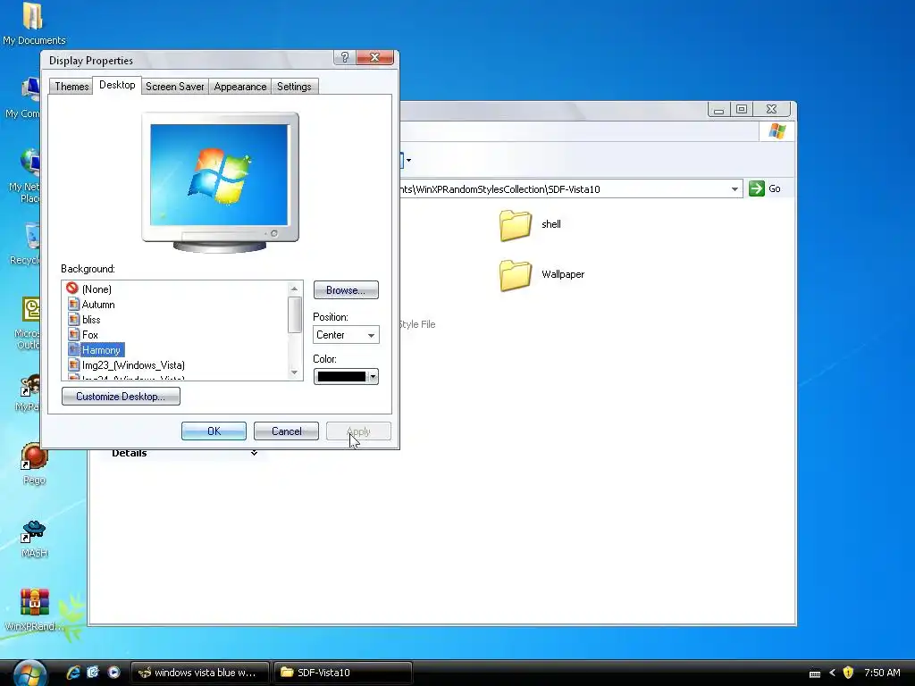The image size is (915, 686).
Task: Minimize the SDF-Vista10 Explorer window
Action: coord(719,109)
